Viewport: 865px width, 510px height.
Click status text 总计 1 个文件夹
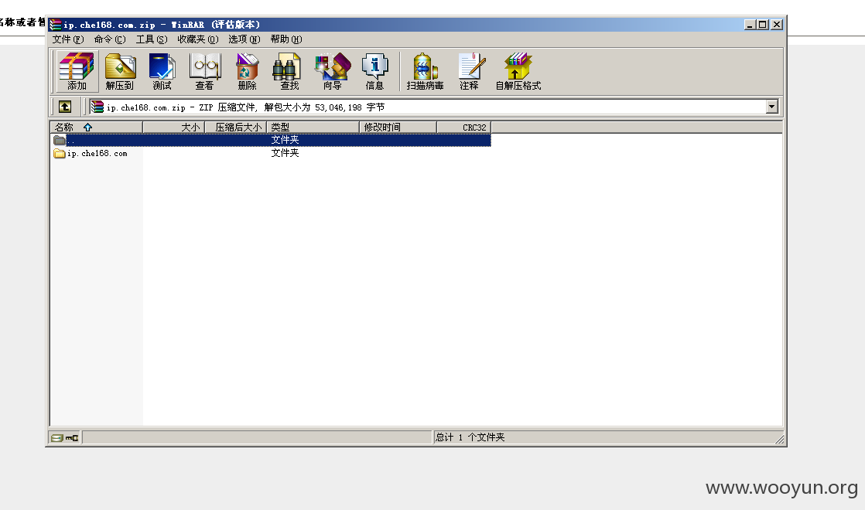click(470, 437)
